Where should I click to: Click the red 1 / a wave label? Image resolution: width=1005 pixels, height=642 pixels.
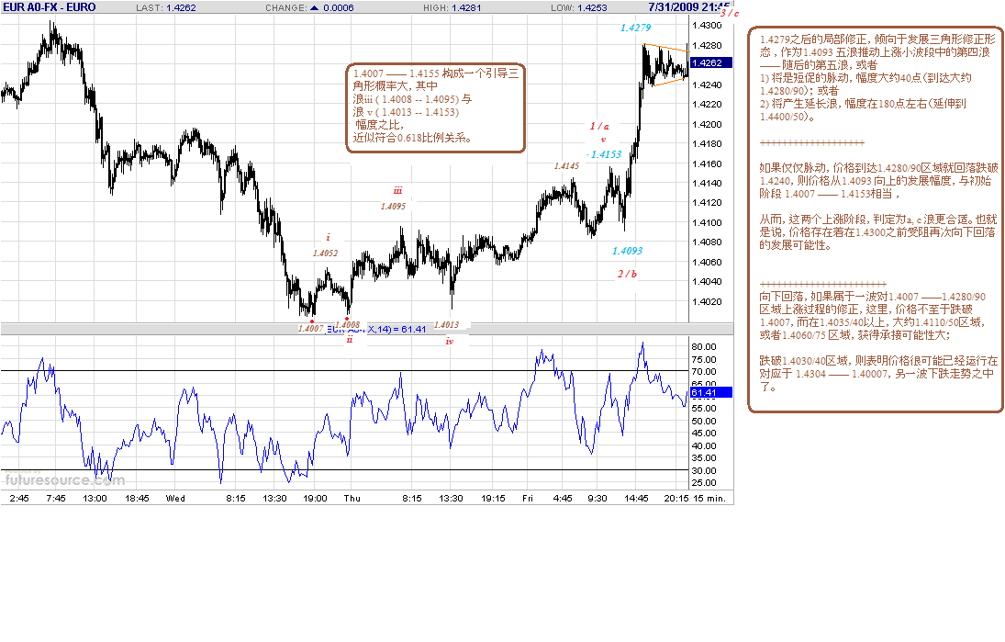click(599, 127)
